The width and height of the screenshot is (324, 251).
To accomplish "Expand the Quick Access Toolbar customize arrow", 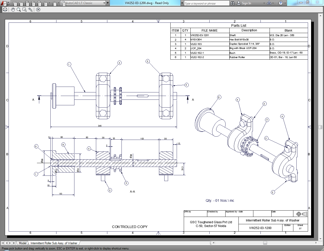I will pyautogui.click(x=108, y=3).
